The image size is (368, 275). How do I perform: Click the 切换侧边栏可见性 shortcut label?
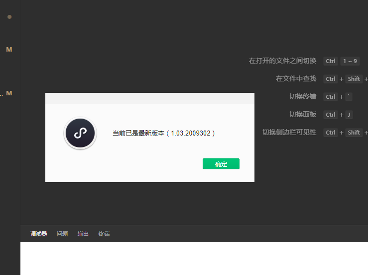289,132
